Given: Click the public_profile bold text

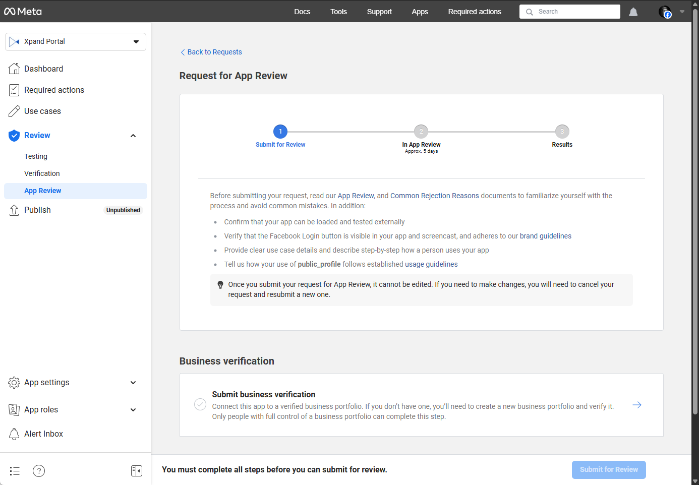Looking at the screenshot, I should pyautogui.click(x=319, y=264).
